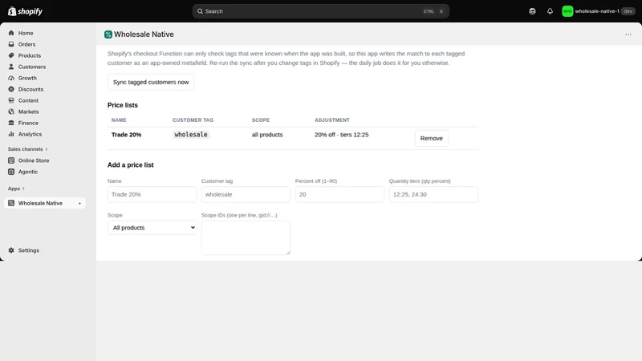Open the notifications bell
The width and height of the screenshot is (642, 361).
(x=550, y=11)
